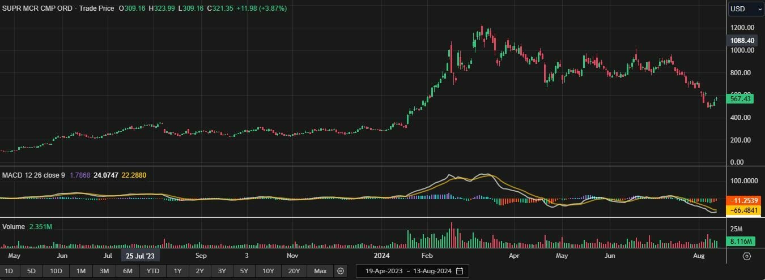Screen dimensions: 765x280
Task: Select the 10D time range
Action: [x=56, y=271]
